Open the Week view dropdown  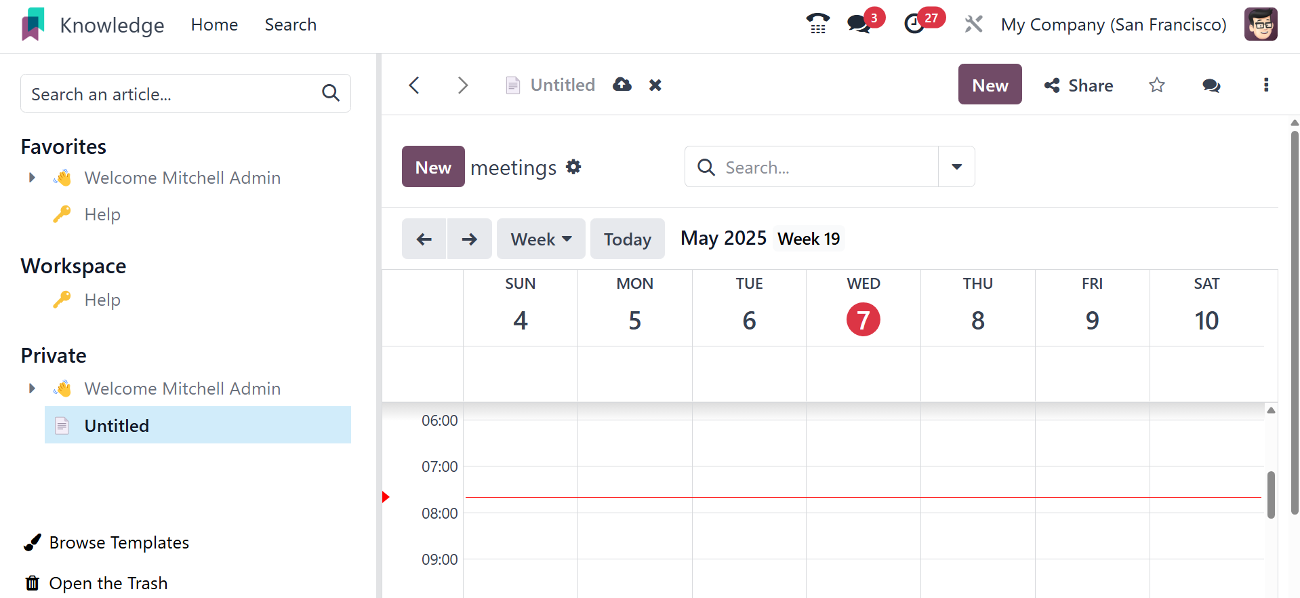[540, 239]
